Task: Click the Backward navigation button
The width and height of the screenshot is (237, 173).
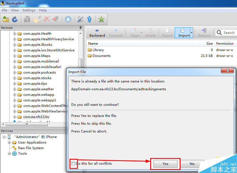Action: (x=97, y=33)
